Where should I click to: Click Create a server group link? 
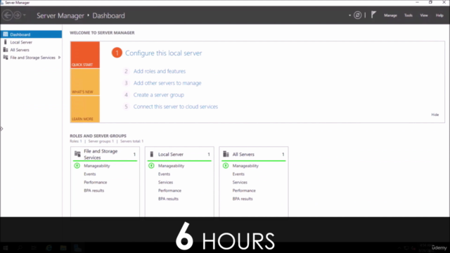pos(159,95)
